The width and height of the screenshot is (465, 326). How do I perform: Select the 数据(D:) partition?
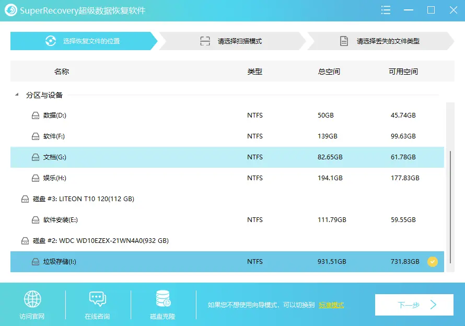point(227,115)
